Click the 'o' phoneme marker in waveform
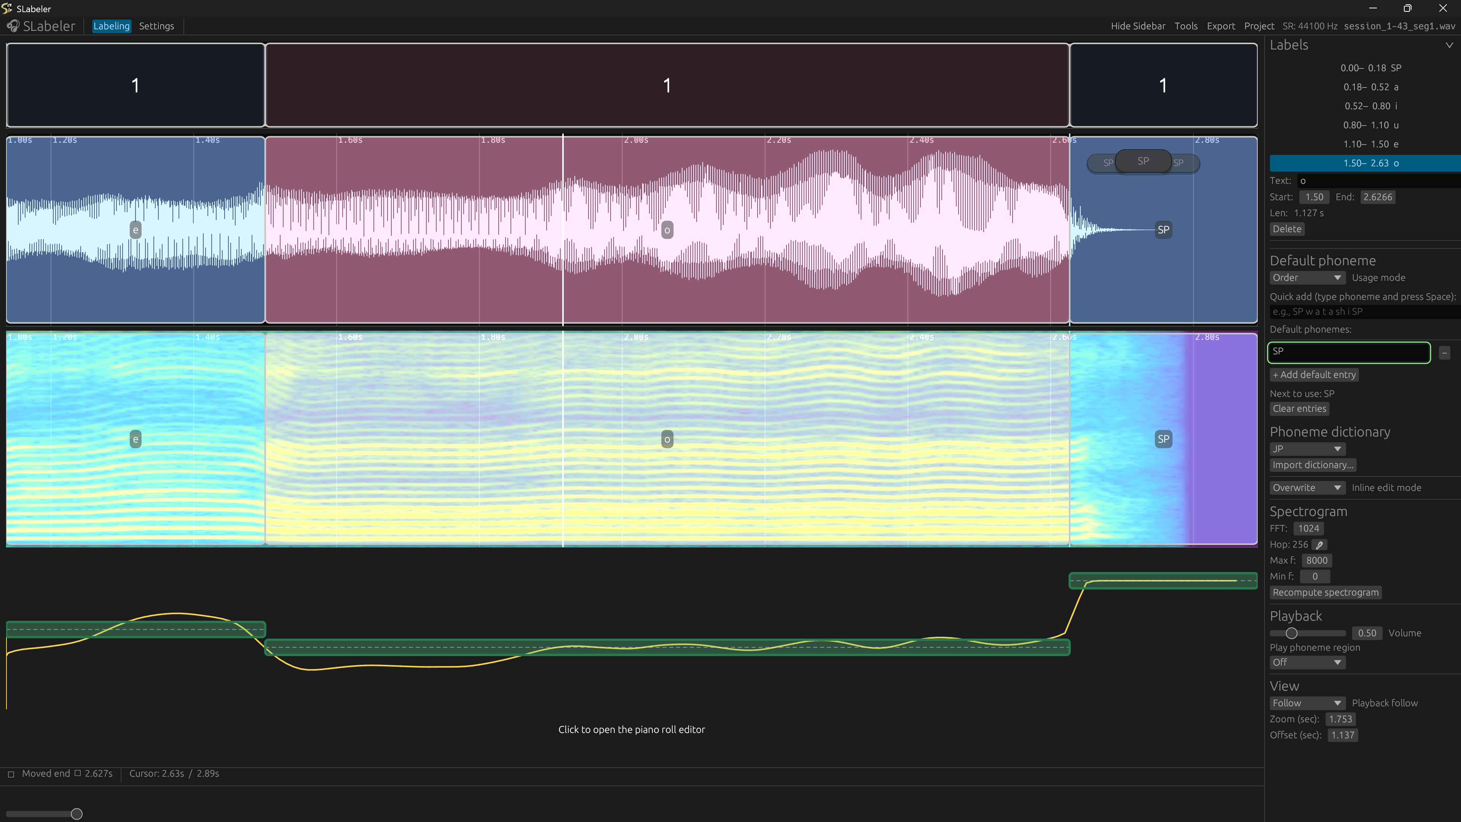Image resolution: width=1461 pixels, height=822 pixels. coord(667,230)
